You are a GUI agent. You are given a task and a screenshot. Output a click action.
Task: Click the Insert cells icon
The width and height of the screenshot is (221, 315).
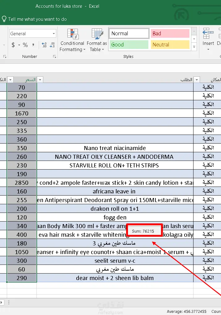pos(208,33)
